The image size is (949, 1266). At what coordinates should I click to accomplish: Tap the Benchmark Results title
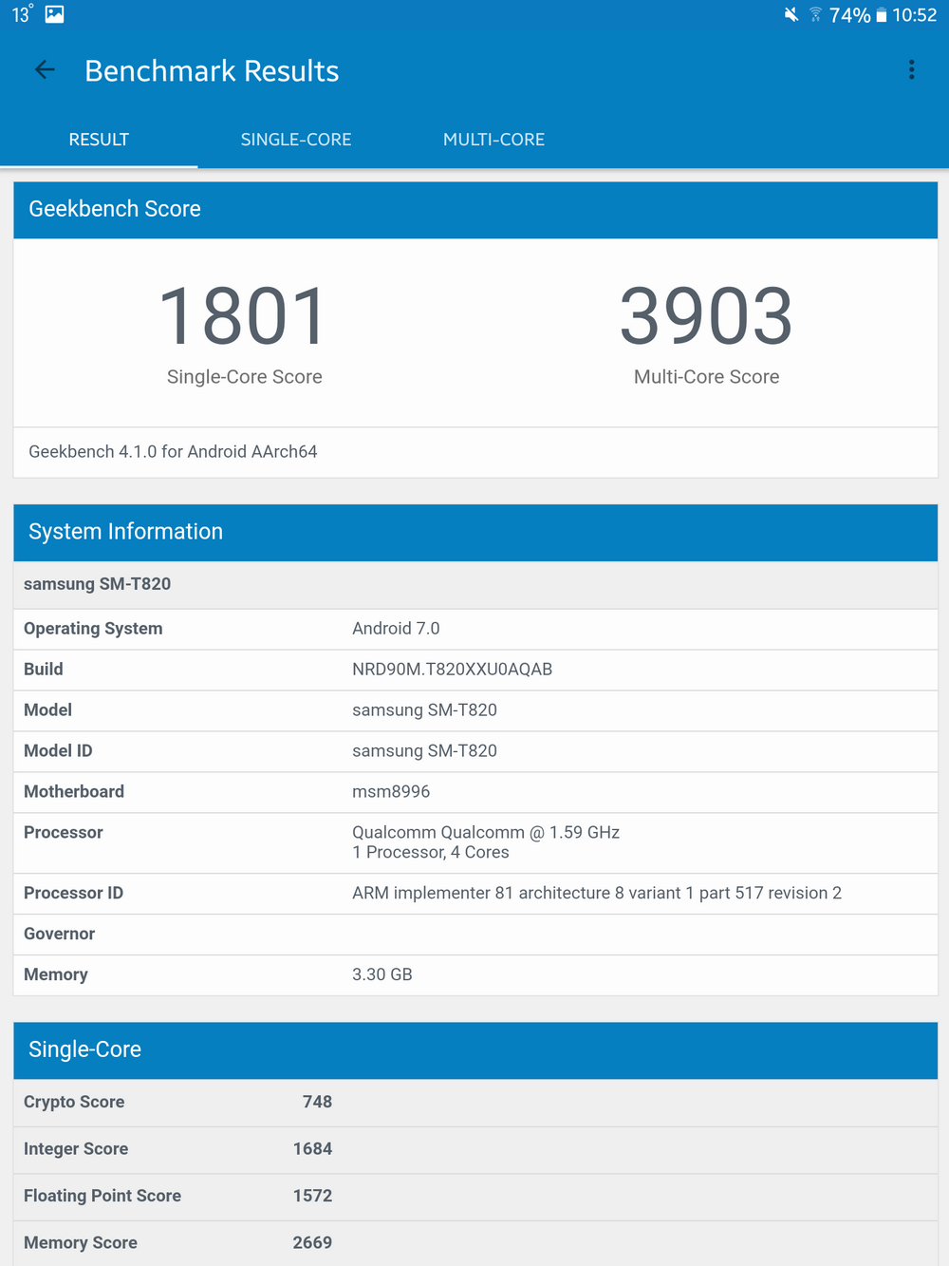click(212, 71)
